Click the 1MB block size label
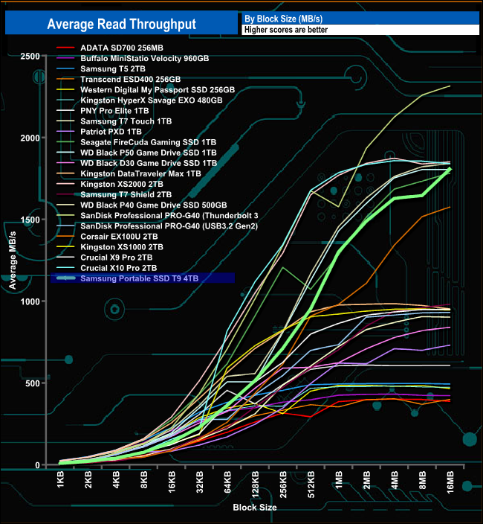The image size is (483, 524). pos(339,480)
